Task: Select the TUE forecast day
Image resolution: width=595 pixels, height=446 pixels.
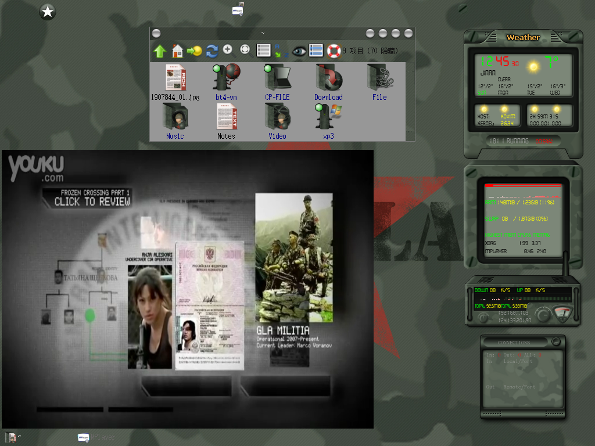Action: 531,92
